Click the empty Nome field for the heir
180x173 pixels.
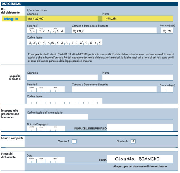[x=137, y=78]
